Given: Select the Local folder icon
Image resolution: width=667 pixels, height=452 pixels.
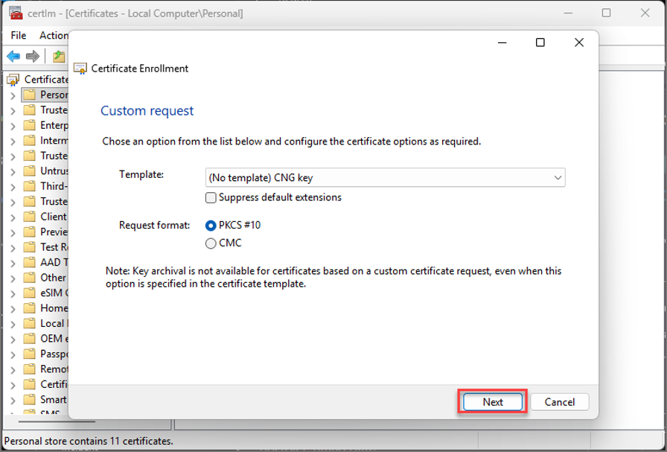Looking at the screenshot, I should 29,323.
